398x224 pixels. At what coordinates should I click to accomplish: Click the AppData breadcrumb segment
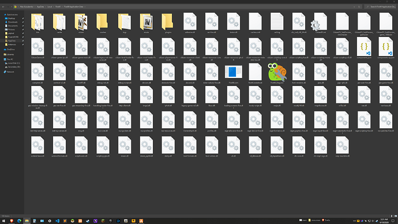[40, 6]
